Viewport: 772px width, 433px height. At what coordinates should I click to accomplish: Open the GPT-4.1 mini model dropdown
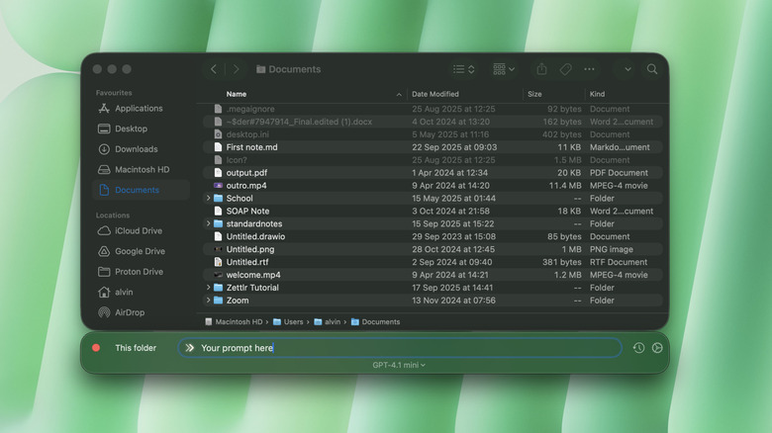(399, 365)
